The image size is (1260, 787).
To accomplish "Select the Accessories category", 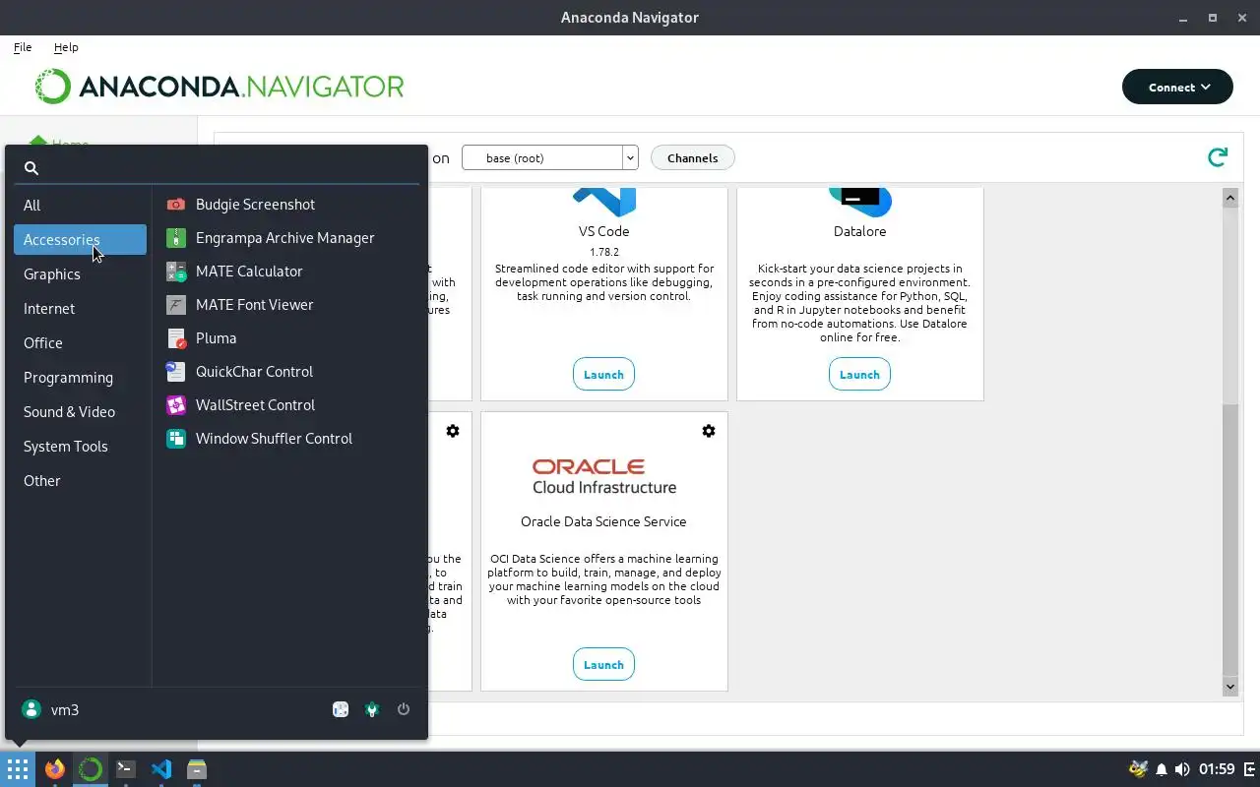I will (x=80, y=240).
